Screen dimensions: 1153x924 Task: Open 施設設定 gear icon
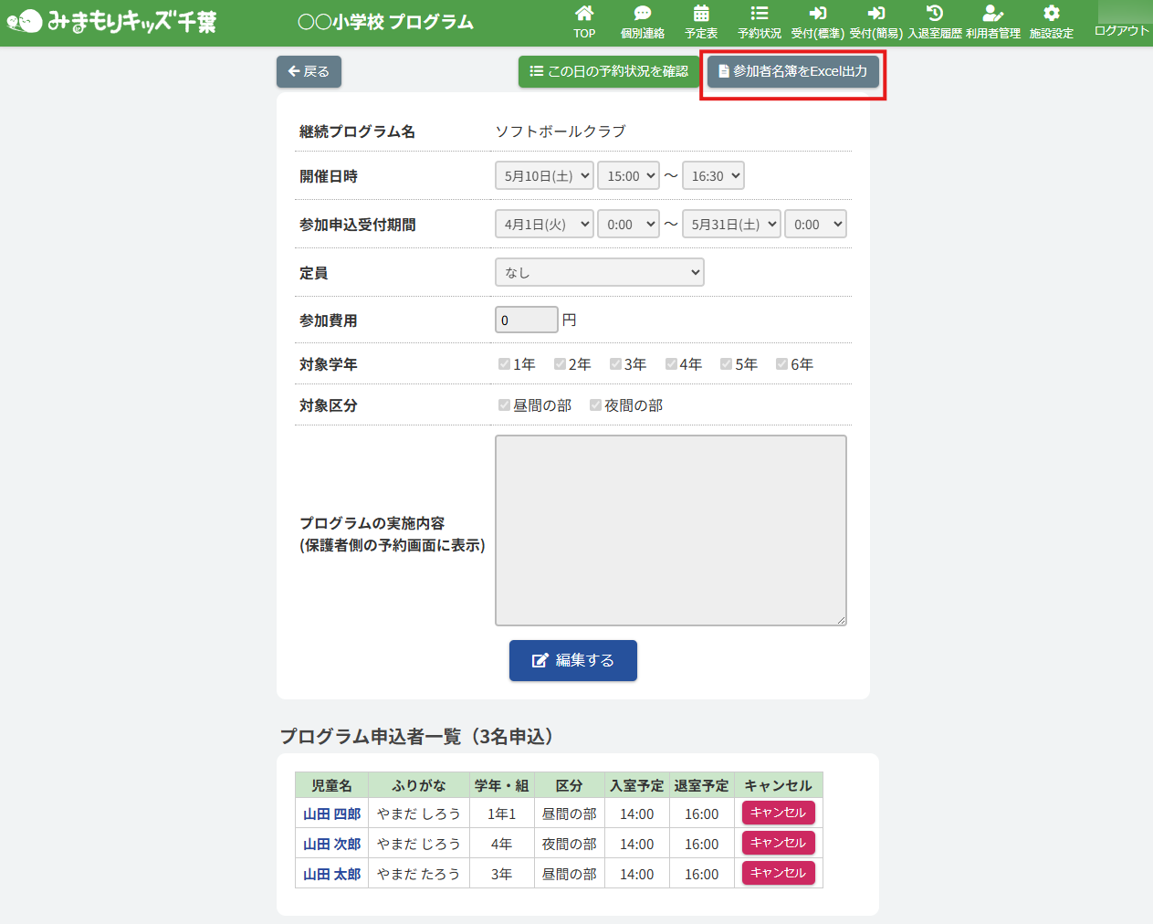pos(1051,14)
